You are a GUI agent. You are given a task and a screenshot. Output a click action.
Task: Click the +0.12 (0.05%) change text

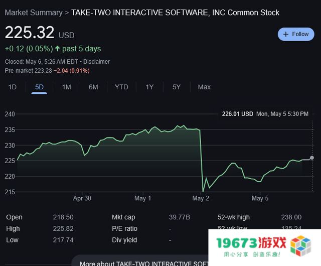29,49
